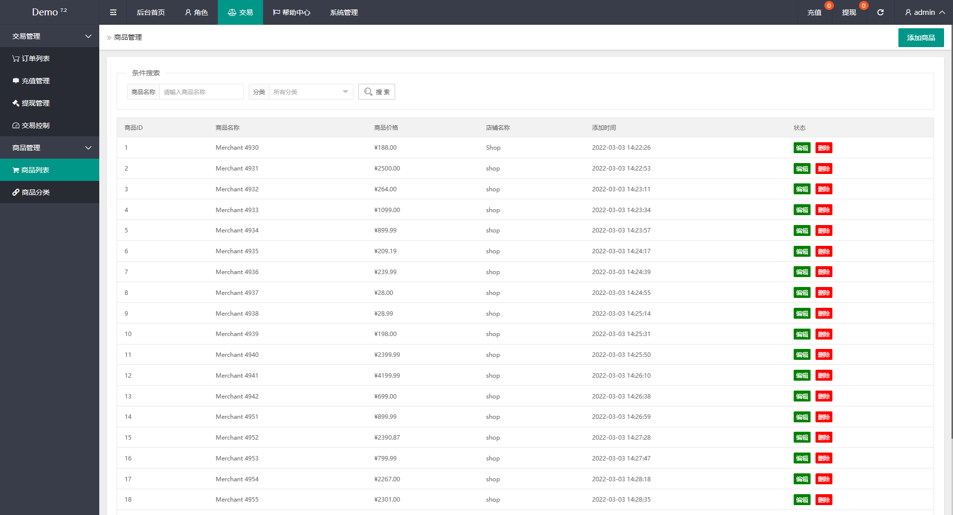Expand the admin user menu
The image size is (953, 515).
pos(924,12)
